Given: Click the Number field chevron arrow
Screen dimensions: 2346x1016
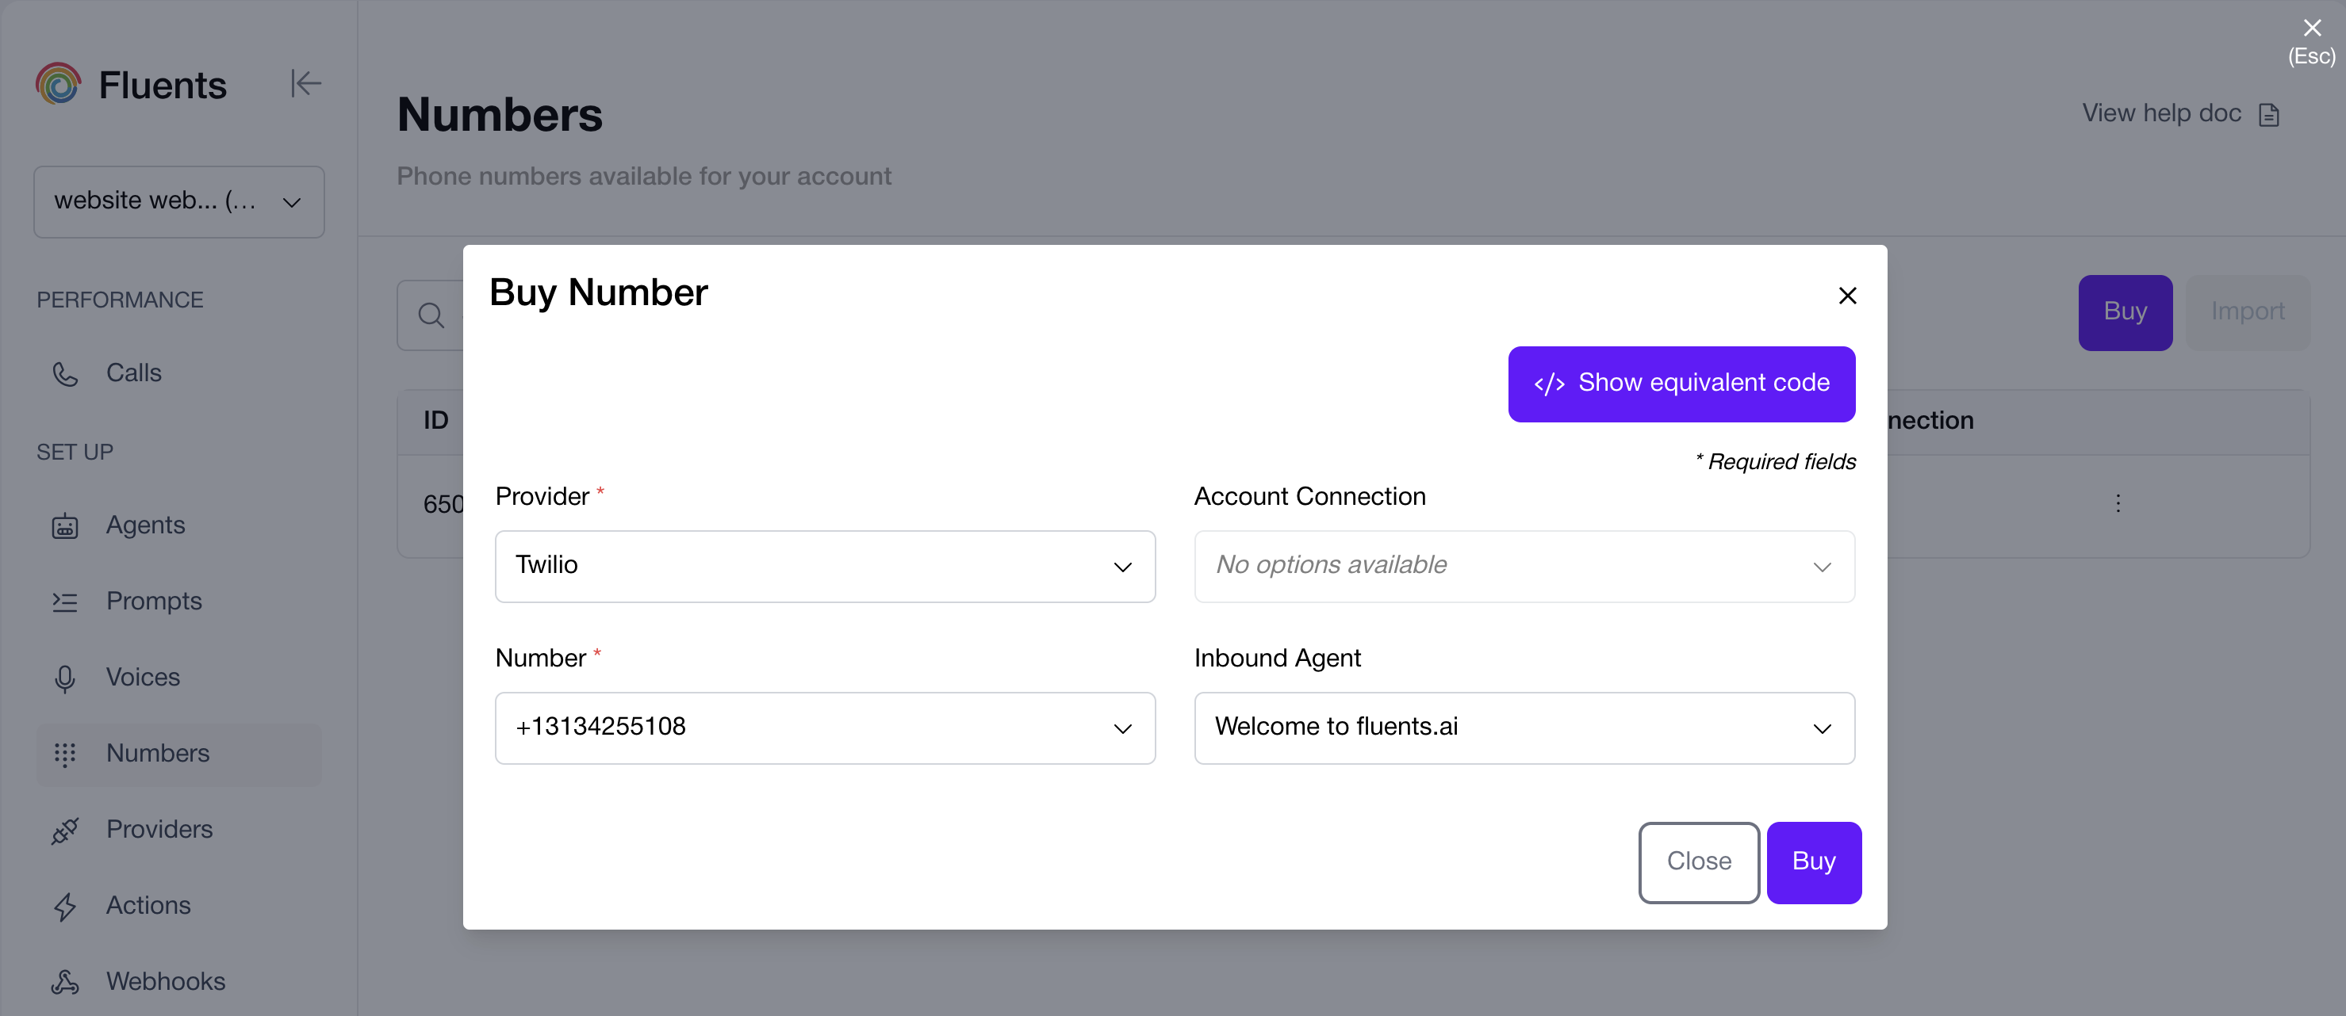Looking at the screenshot, I should pyautogui.click(x=1123, y=728).
